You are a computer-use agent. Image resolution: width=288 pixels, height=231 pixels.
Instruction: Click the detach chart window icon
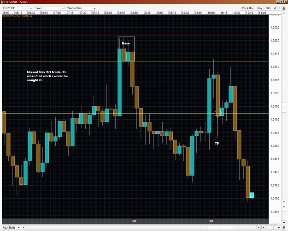point(284,8)
